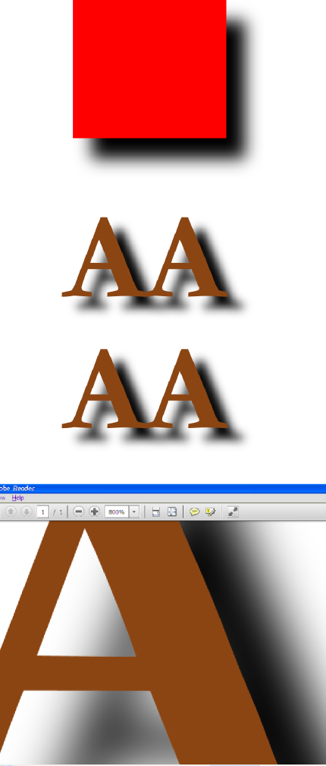This screenshot has height=766, width=326.
Task: Add a sticky note comment
Action: click(x=195, y=511)
